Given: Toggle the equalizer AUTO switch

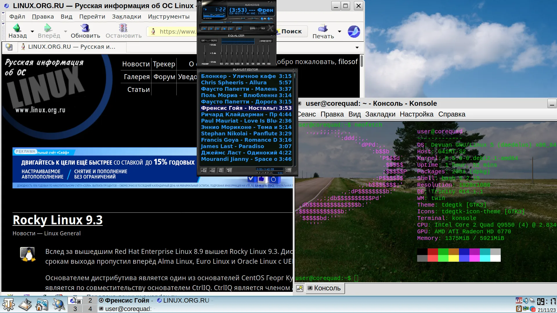Looking at the screenshot, I should pos(213,41).
